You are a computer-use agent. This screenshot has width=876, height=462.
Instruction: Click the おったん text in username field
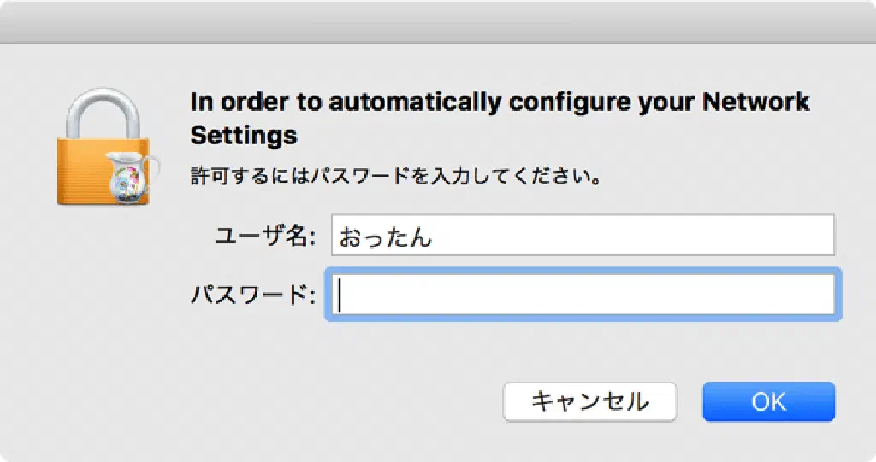[x=385, y=237]
